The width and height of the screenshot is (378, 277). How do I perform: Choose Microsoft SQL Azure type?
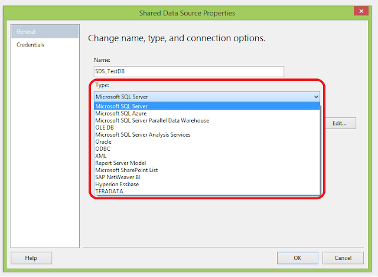(x=207, y=113)
